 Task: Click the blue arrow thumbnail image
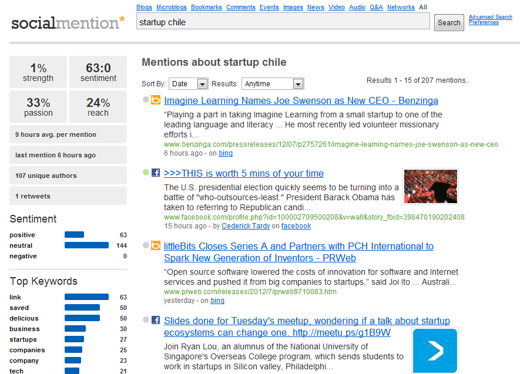pyautogui.click(x=435, y=351)
